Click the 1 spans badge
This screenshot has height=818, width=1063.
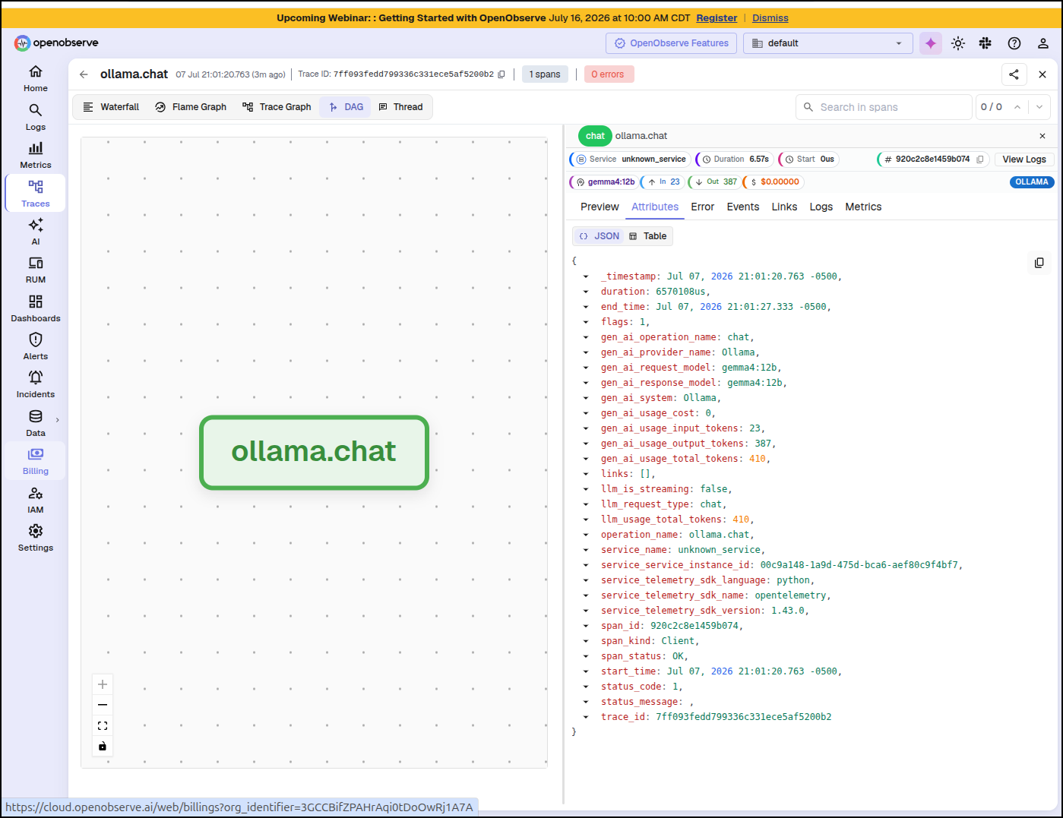pyautogui.click(x=545, y=74)
